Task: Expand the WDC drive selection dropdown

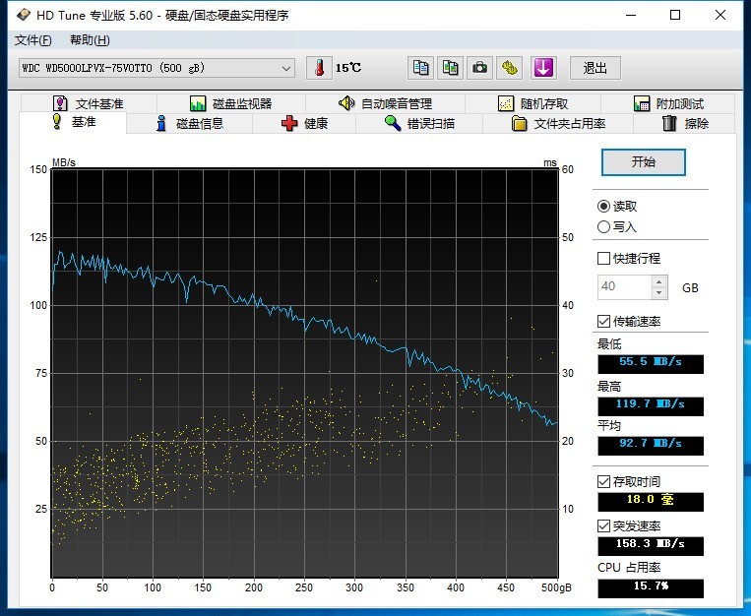Action: [286, 68]
